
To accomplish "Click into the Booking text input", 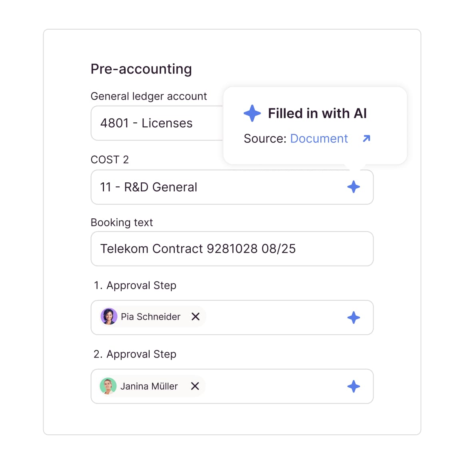I will coord(232,249).
